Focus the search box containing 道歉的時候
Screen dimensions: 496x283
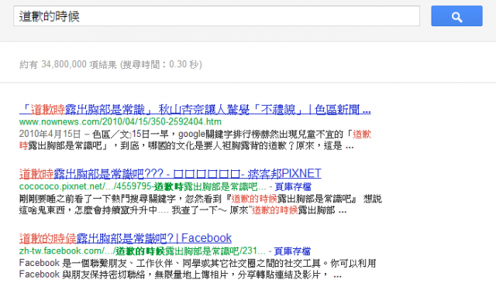pyautogui.click(x=217, y=15)
